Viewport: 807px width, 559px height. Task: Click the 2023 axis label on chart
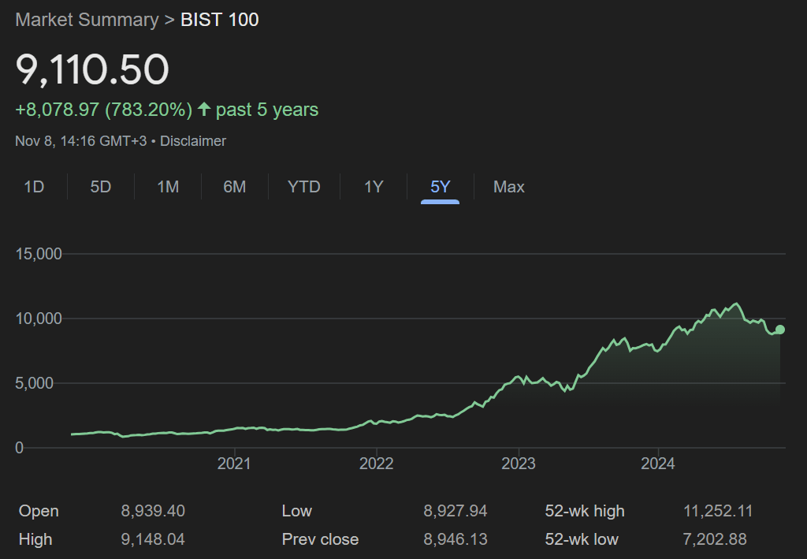[519, 464]
